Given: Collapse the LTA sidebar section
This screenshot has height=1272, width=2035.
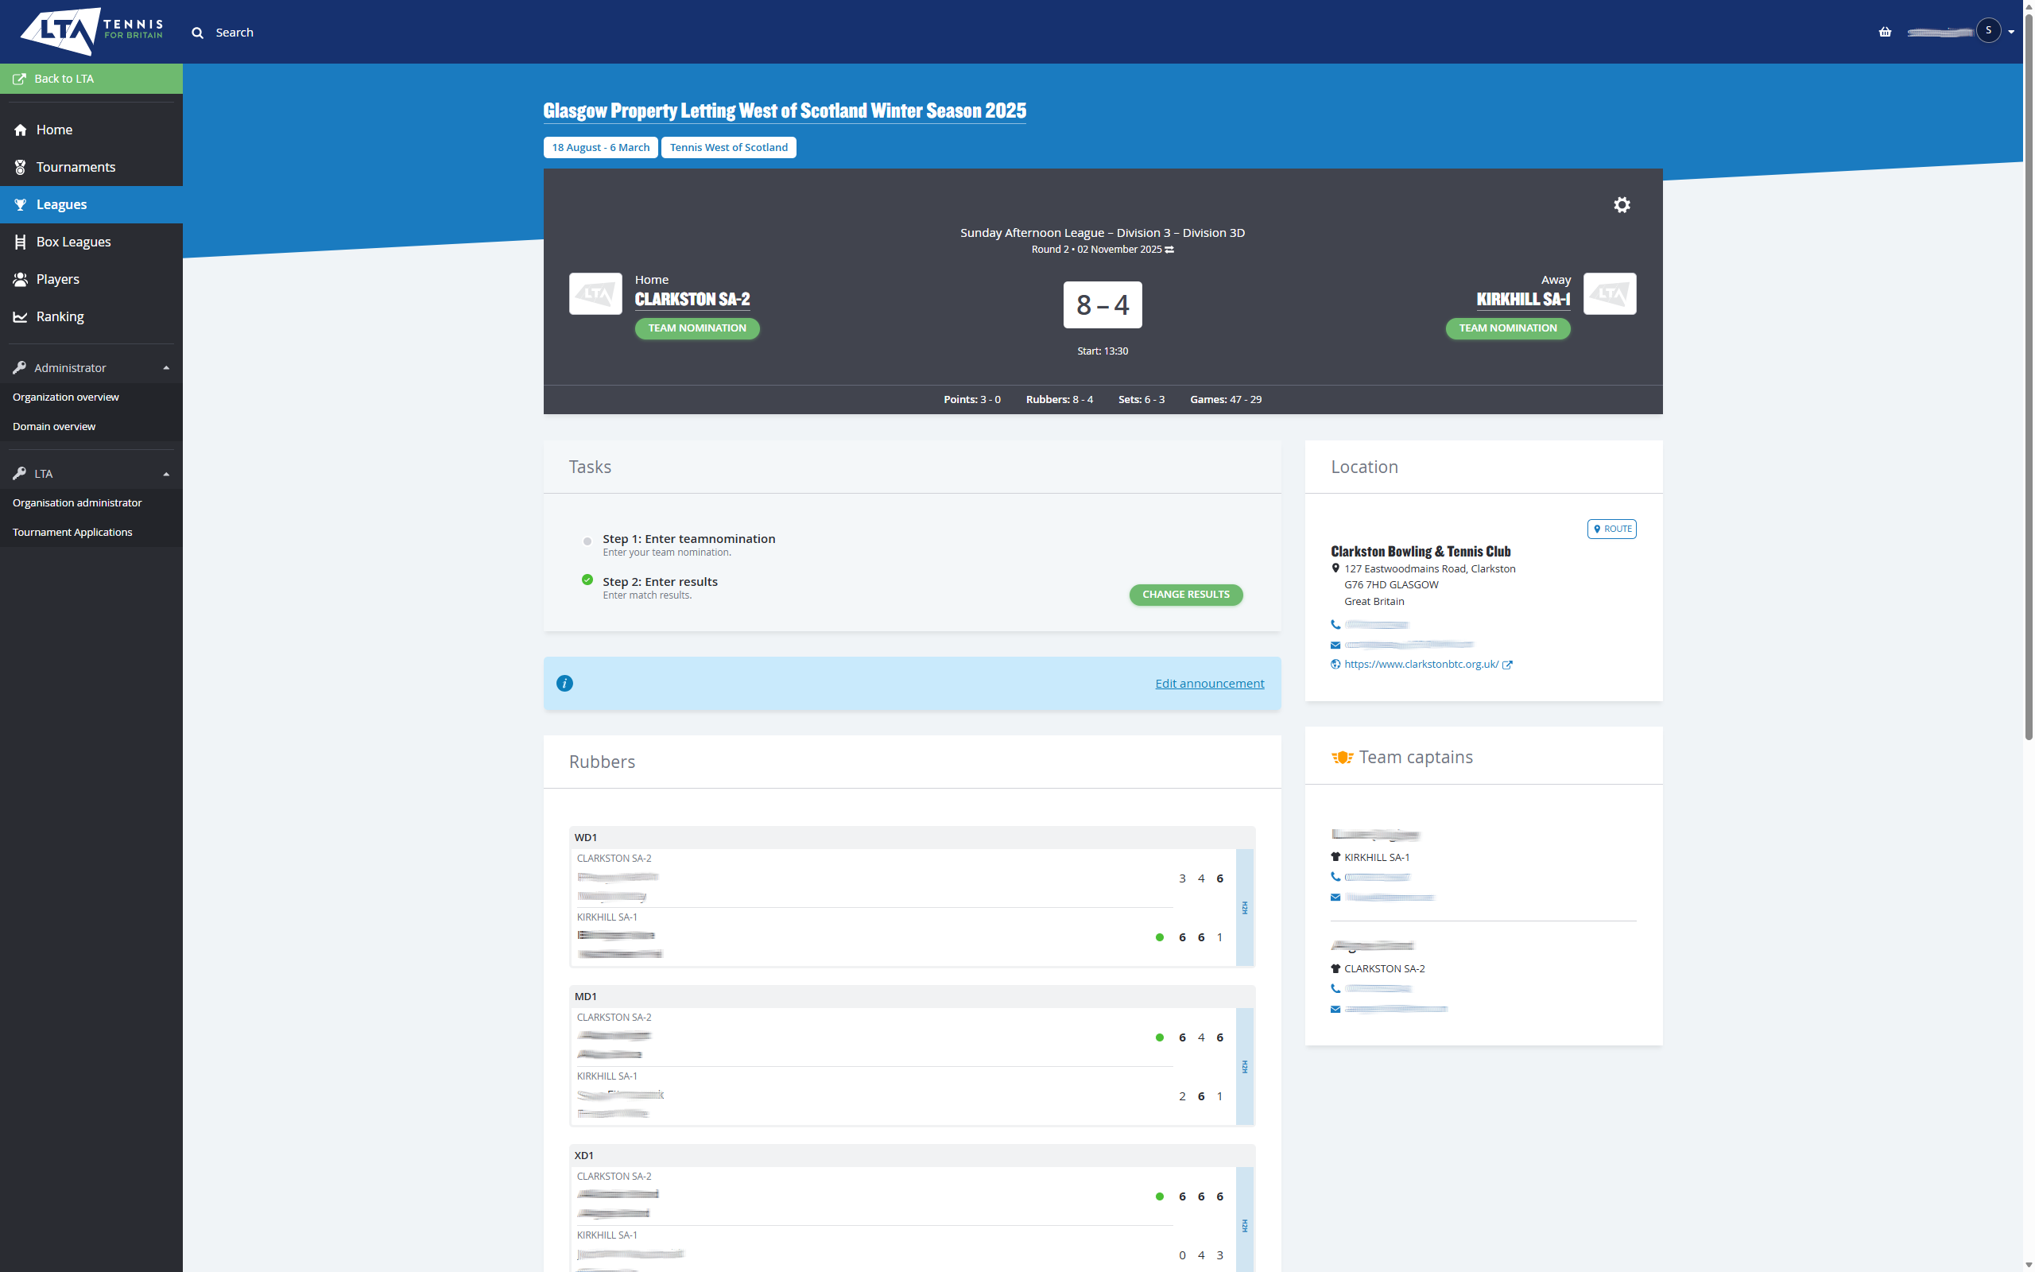Looking at the screenshot, I should tap(165, 474).
